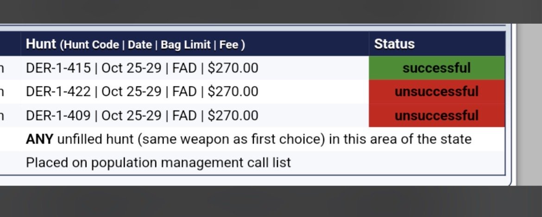The image size is (542, 217).
Task: Select the population management call list row
Action: point(158,163)
